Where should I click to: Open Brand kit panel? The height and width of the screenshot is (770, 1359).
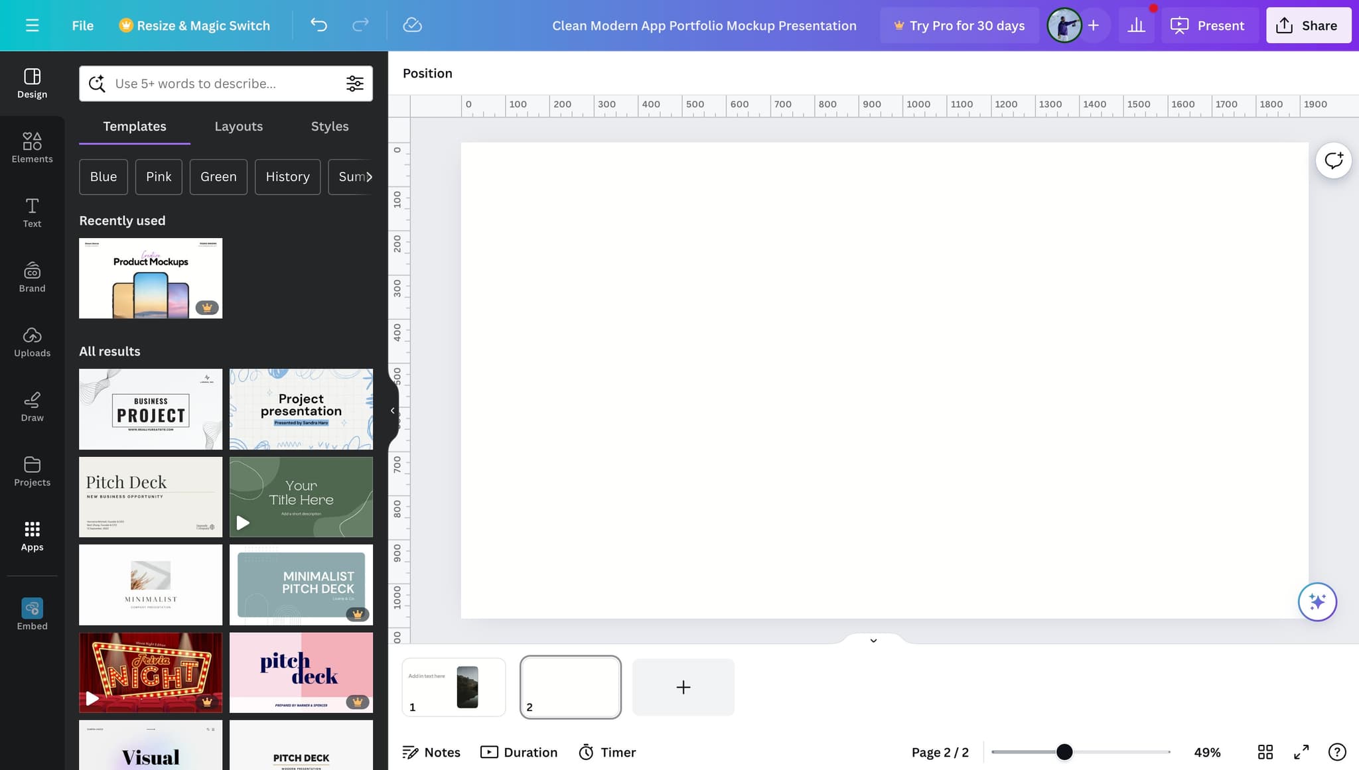click(32, 277)
